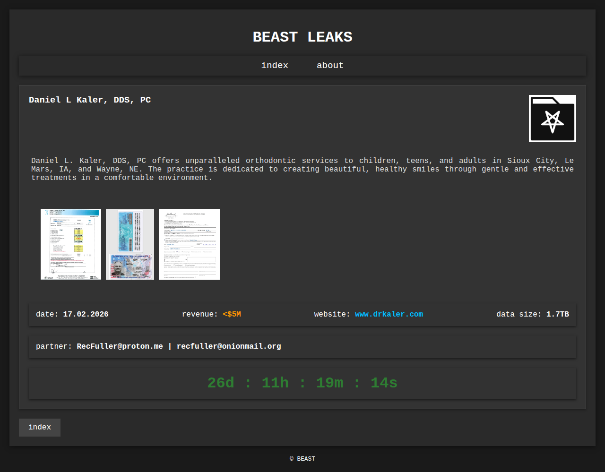Image resolution: width=605 pixels, height=472 pixels.
Task: Click the RecFuller@proton.me email address
Action: tap(120, 346)
